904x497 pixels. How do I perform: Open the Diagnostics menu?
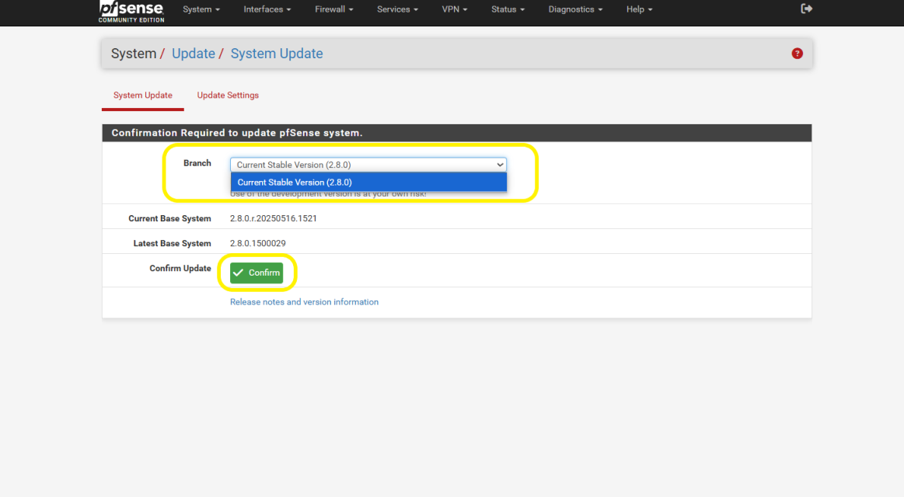(575, 9)
